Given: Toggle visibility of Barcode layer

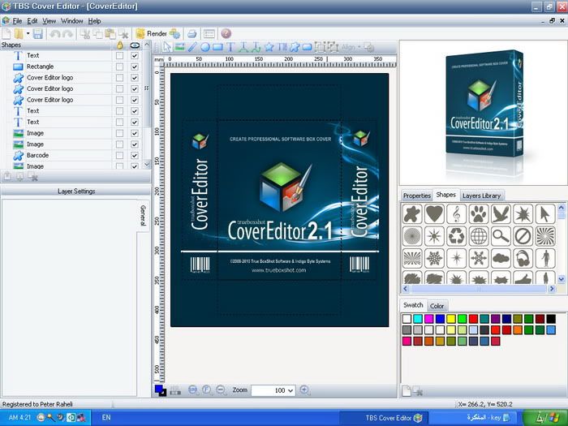Looking at the screenshot, I should click(x=135, y=156).
